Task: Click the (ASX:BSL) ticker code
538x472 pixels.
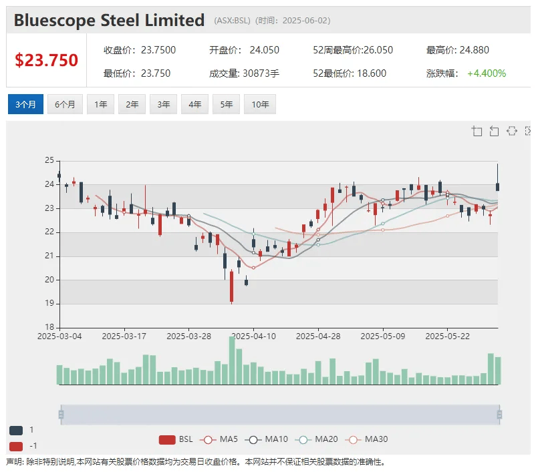Action: 233,21
